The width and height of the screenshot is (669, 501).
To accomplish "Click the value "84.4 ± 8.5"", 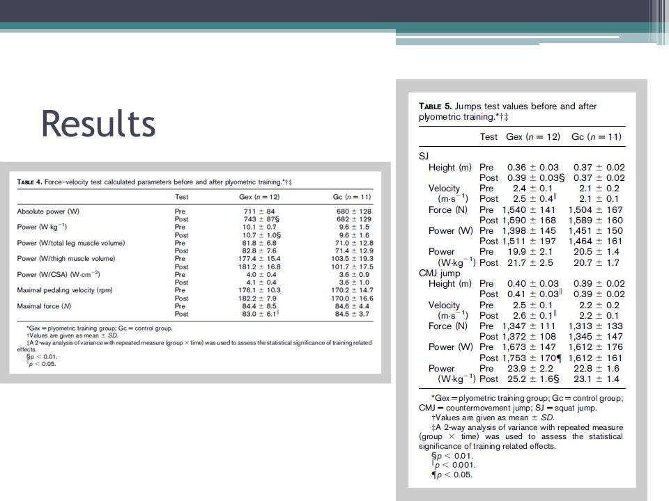I will click(x=259, y=306).
